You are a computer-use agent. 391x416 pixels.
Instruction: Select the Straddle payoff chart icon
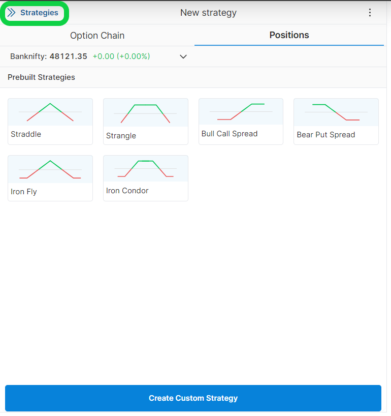pyautogui.click(x=50, y=112)
